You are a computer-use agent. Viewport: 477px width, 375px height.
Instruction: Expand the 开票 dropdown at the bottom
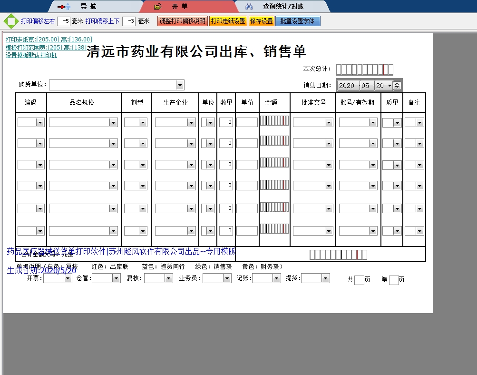pyautogui.click(x=68, y=279)
